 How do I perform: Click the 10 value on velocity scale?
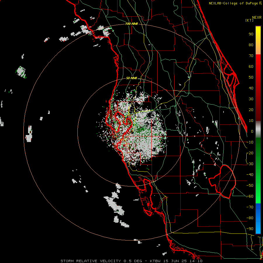[251, 121]
